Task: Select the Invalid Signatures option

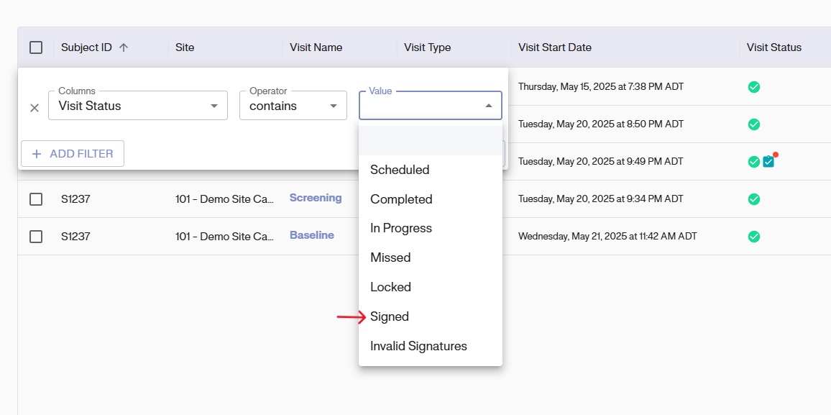Action: click(418, 346)
